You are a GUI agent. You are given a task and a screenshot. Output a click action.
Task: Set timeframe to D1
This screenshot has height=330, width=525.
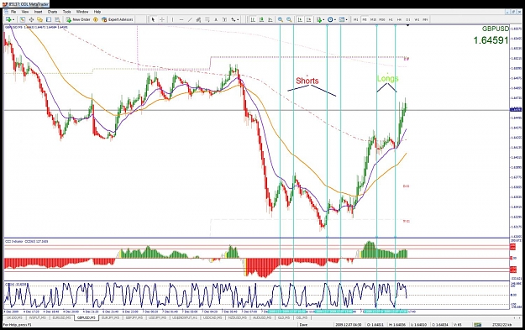click(x=408, y=20)
